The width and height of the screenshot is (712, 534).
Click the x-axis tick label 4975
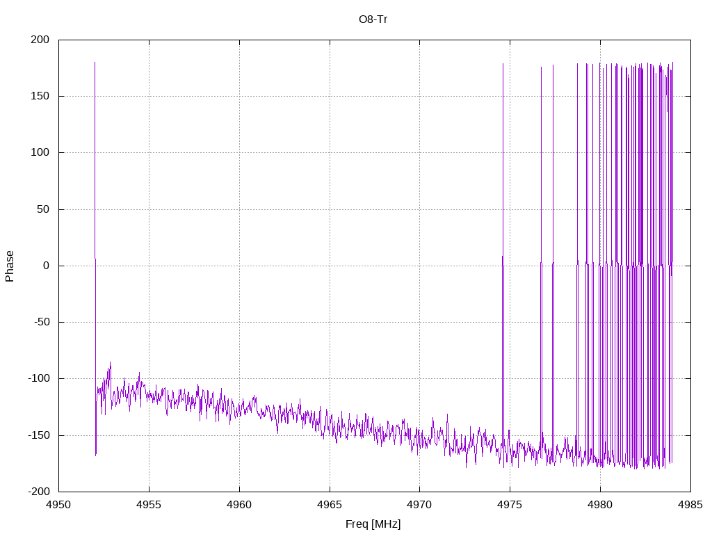click(510, 505)
